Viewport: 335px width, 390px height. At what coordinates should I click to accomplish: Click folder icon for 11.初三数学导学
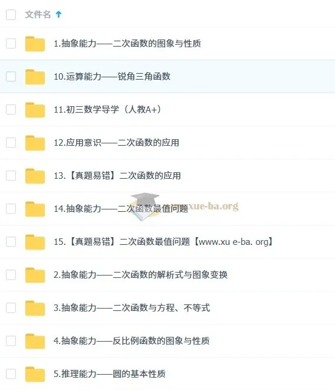(35, 110)
